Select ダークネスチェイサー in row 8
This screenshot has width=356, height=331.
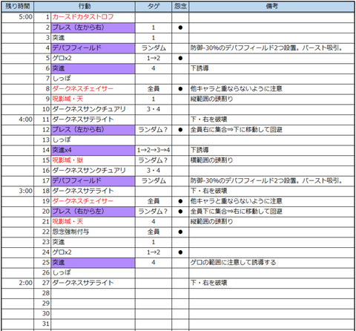(x=93, y=89)
